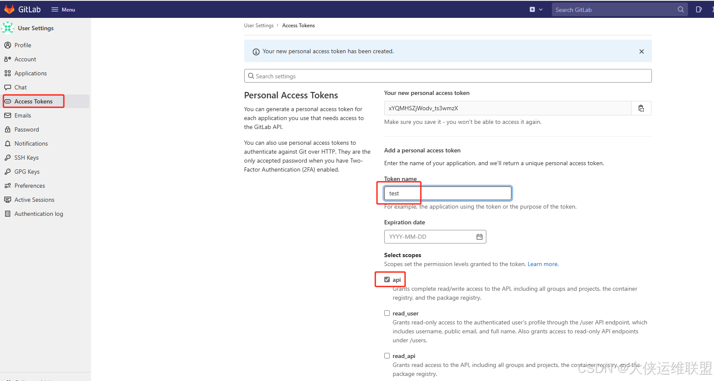
Task: Click the Expiration date input
Action: [x=435, y=237]
